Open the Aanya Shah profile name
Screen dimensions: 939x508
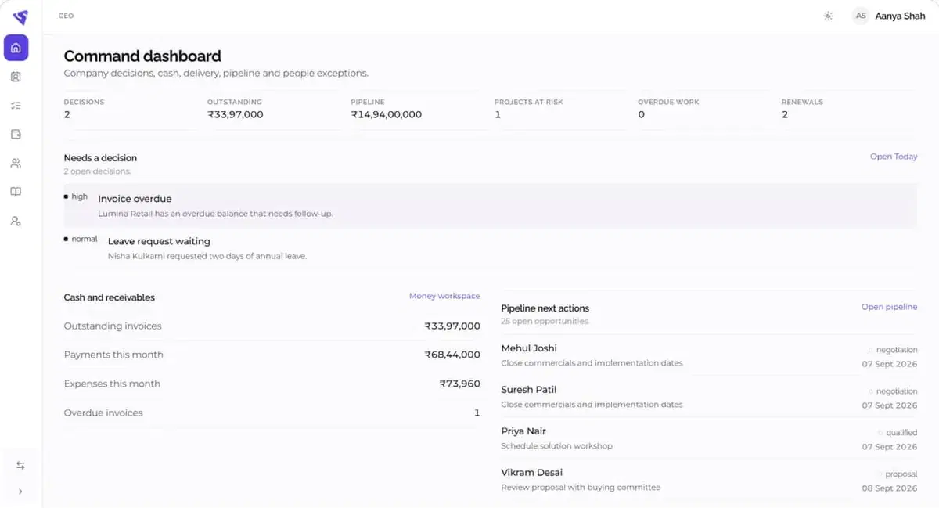900,16
